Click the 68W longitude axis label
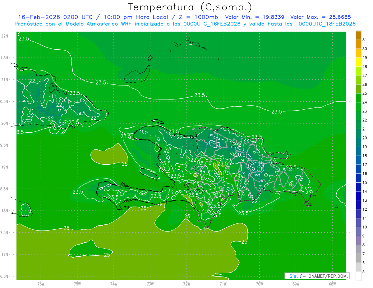This screenshot has height=288, width=373. (x=332, y=284)
